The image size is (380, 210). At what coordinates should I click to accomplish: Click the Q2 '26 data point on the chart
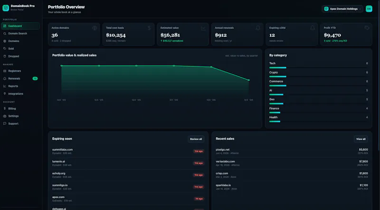click(211, 67)
